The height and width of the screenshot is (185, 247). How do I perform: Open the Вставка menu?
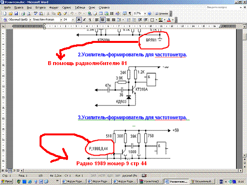coord(41,8)
